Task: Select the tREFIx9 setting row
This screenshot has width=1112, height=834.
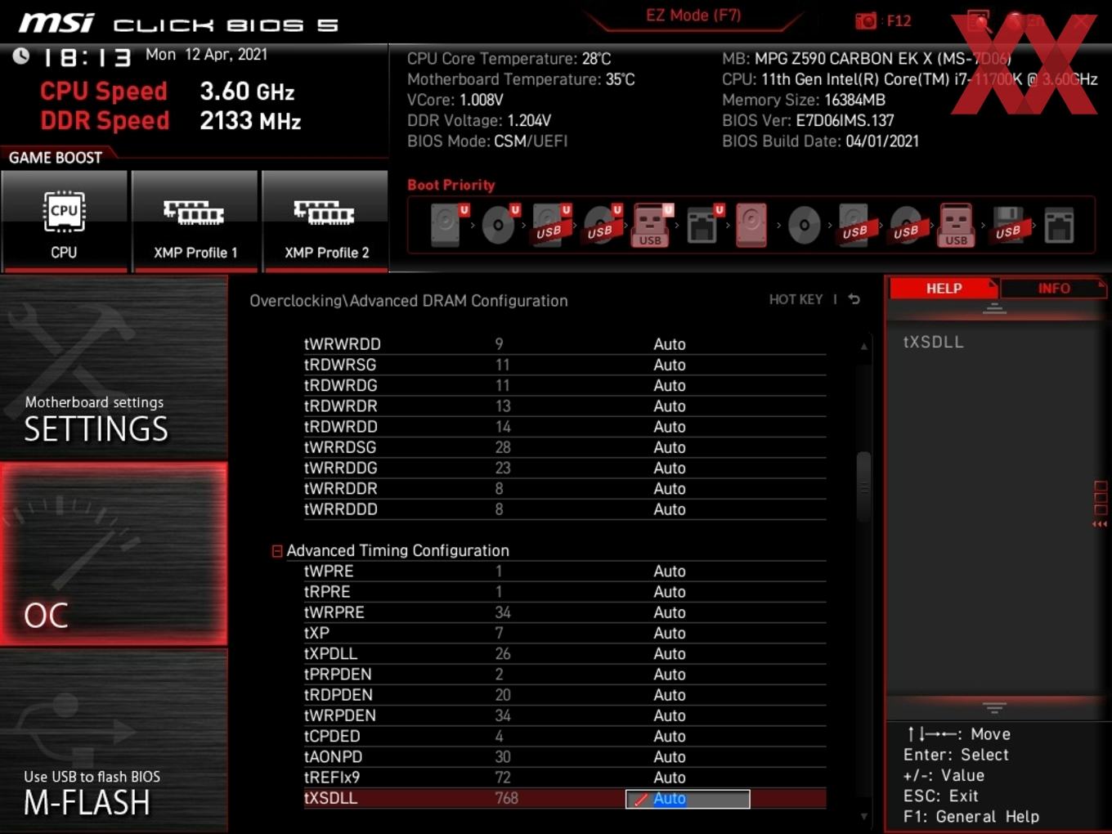Action: 564,778
